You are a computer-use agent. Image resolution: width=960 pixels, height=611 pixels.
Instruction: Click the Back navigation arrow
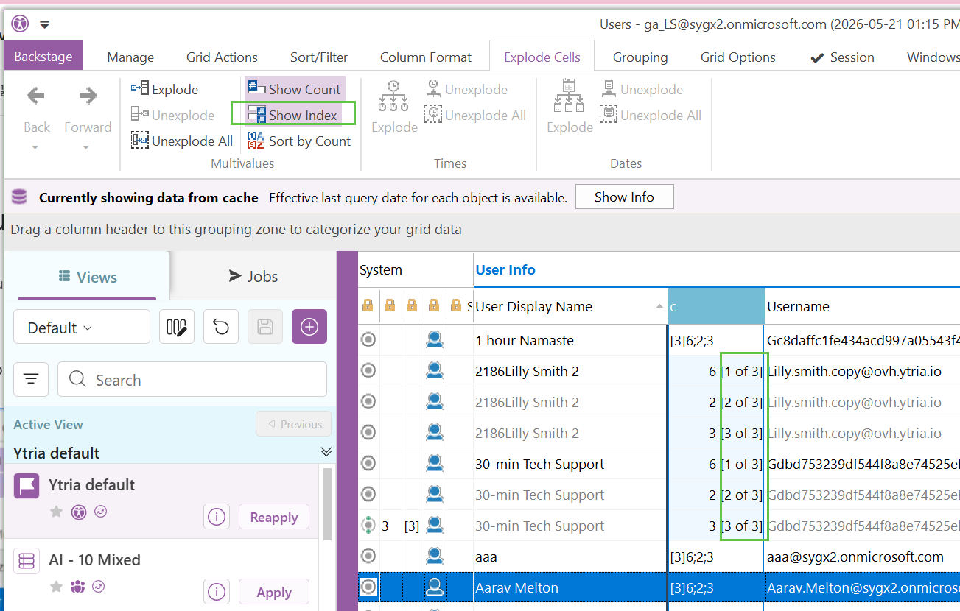(x=36, y=95)
